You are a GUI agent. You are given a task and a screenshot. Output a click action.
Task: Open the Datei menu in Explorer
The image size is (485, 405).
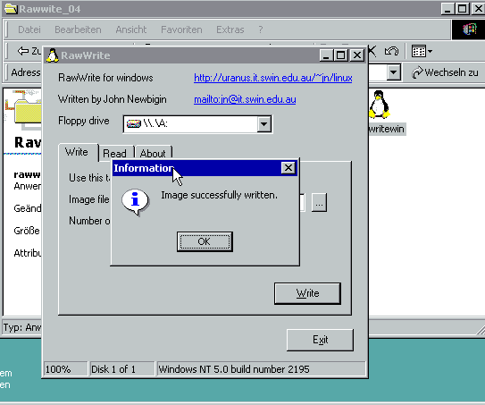29,30
